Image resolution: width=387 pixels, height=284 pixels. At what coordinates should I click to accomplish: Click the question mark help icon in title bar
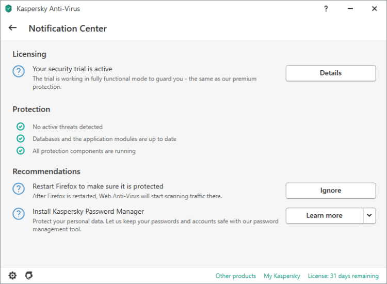pyautogui.click(x=326, y=9)
